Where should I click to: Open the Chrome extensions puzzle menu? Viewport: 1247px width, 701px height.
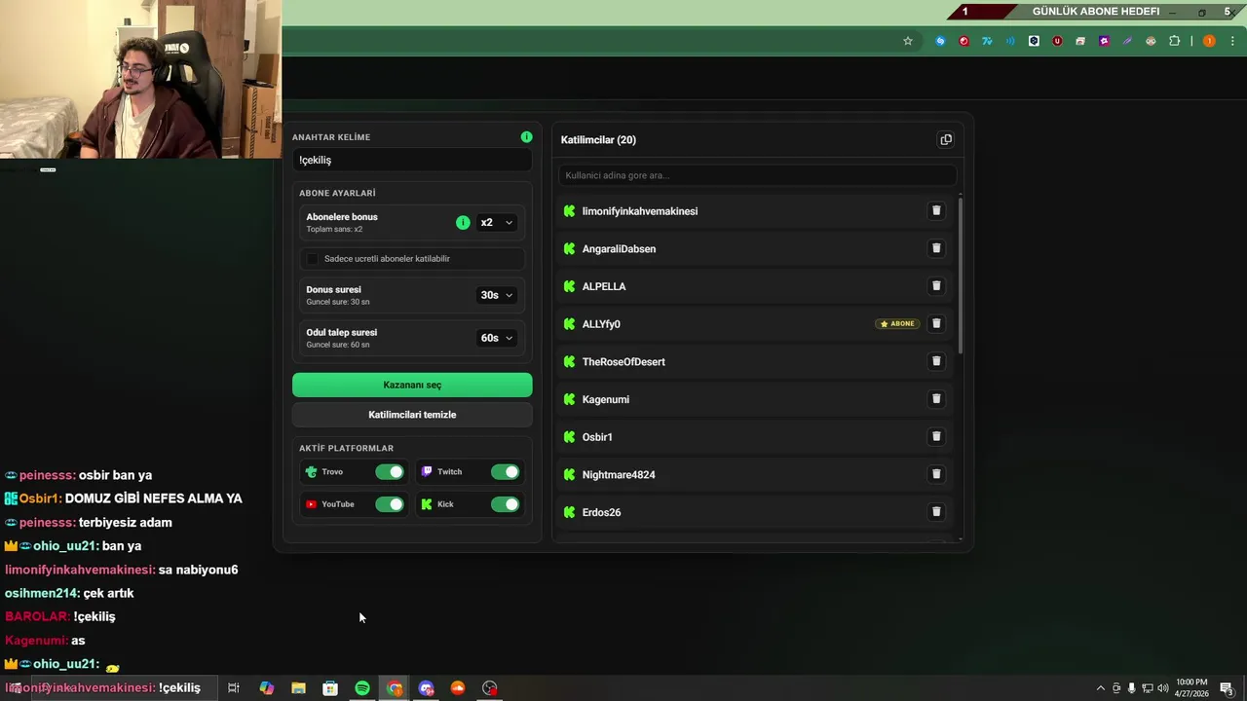(x=1174, y=41)
